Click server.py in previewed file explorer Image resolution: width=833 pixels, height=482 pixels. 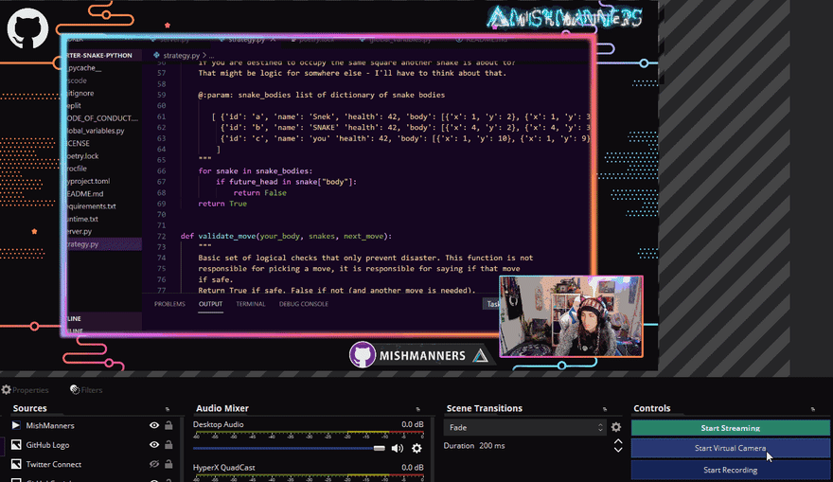tap(79, 231)
